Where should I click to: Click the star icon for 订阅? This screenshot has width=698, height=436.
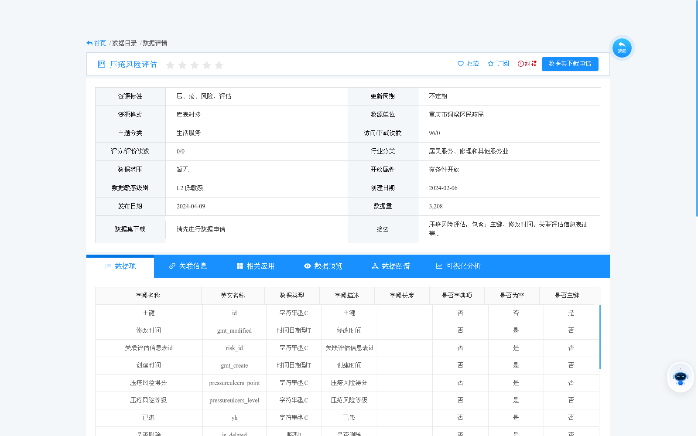491,64
